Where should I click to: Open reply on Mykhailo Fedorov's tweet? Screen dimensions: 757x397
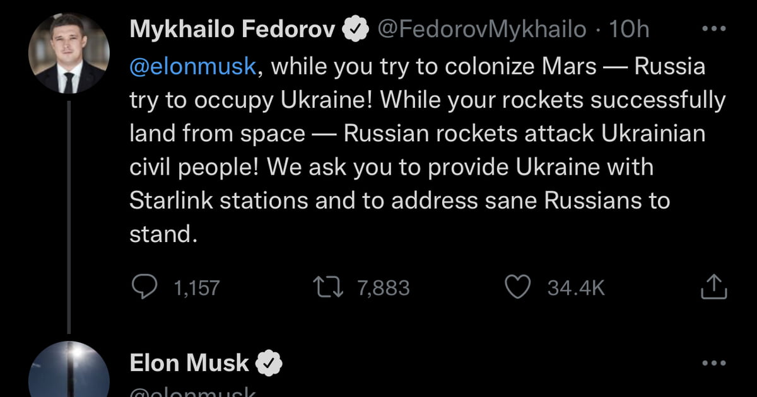[x=144, y=288]
